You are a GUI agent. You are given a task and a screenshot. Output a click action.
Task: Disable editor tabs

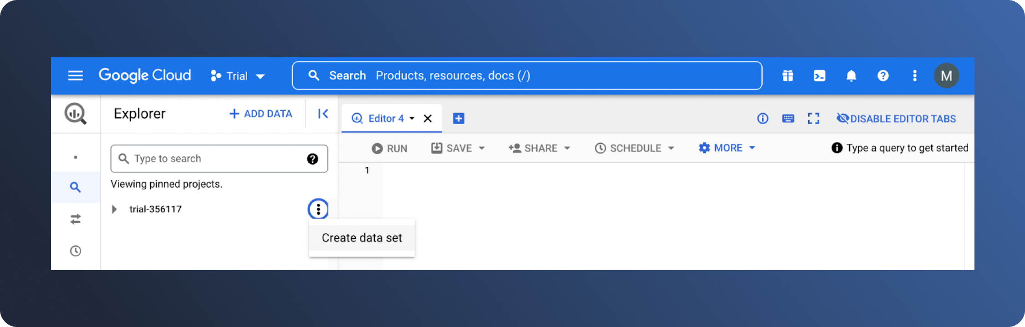pyautogui.click(x=896, y=119)
